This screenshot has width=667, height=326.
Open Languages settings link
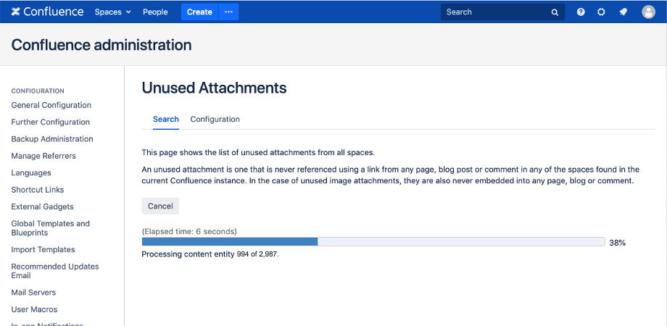[x=31, y=173]
